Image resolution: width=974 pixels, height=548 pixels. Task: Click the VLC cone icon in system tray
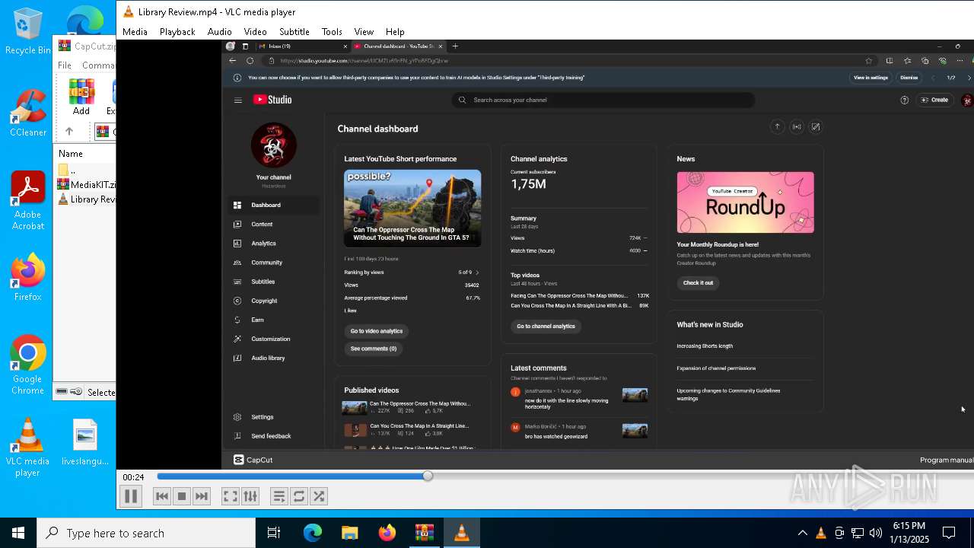click(820, 533)
